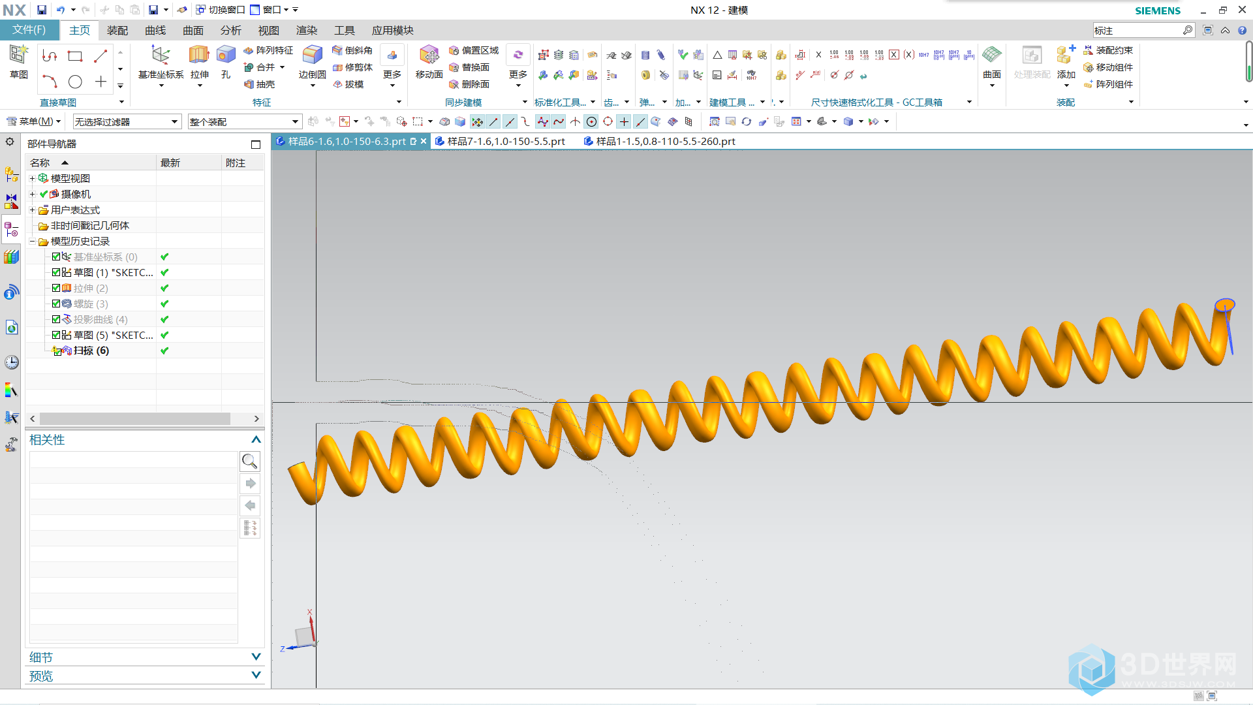Select the 孔 hole tool

(226, 62)
